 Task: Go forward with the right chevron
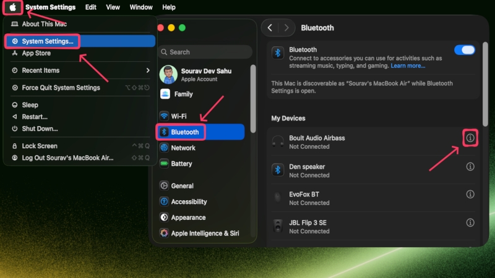[286, 28]
